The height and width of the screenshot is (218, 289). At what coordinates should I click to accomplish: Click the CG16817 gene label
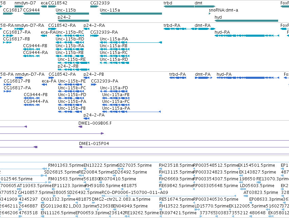coord(13,10)
